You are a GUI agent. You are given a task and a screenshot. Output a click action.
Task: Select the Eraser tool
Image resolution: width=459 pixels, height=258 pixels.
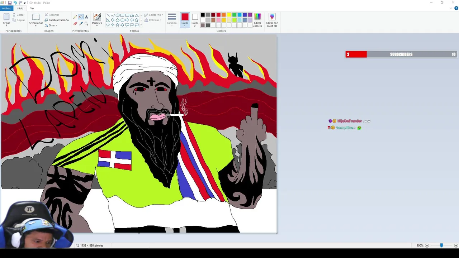(75, 23)
